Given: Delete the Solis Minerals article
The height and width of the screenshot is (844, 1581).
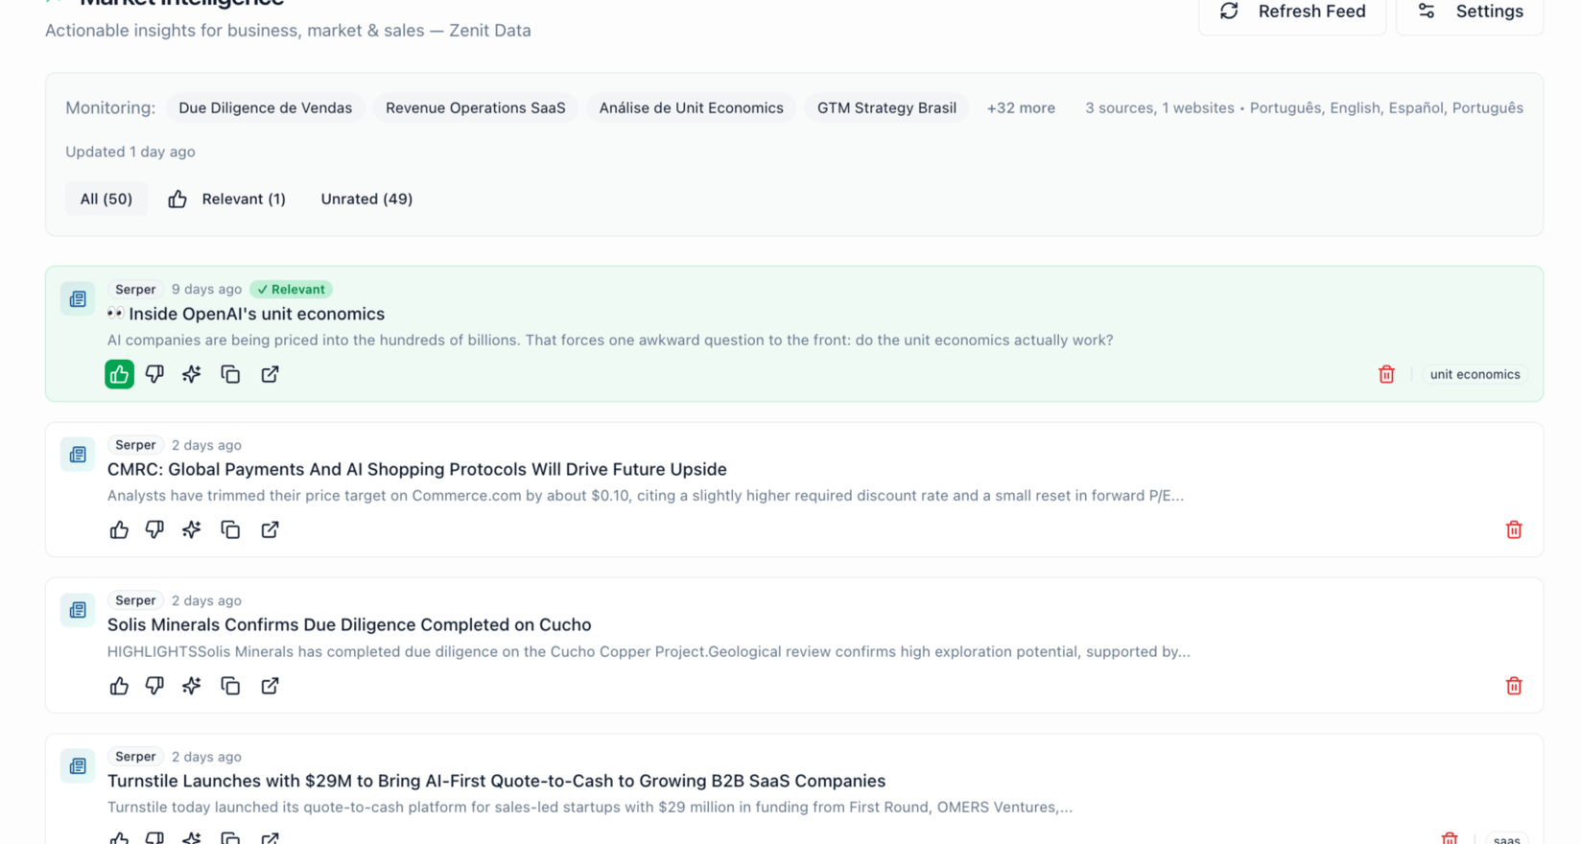Looking at the screenshot, I should pos(1514,686).
